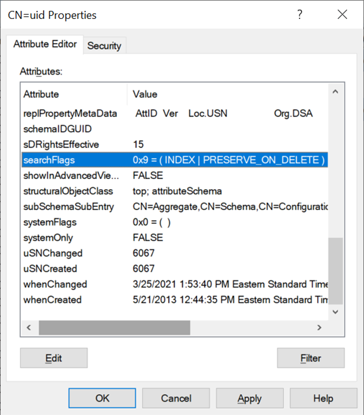Open the Help button

pos(324,398)
